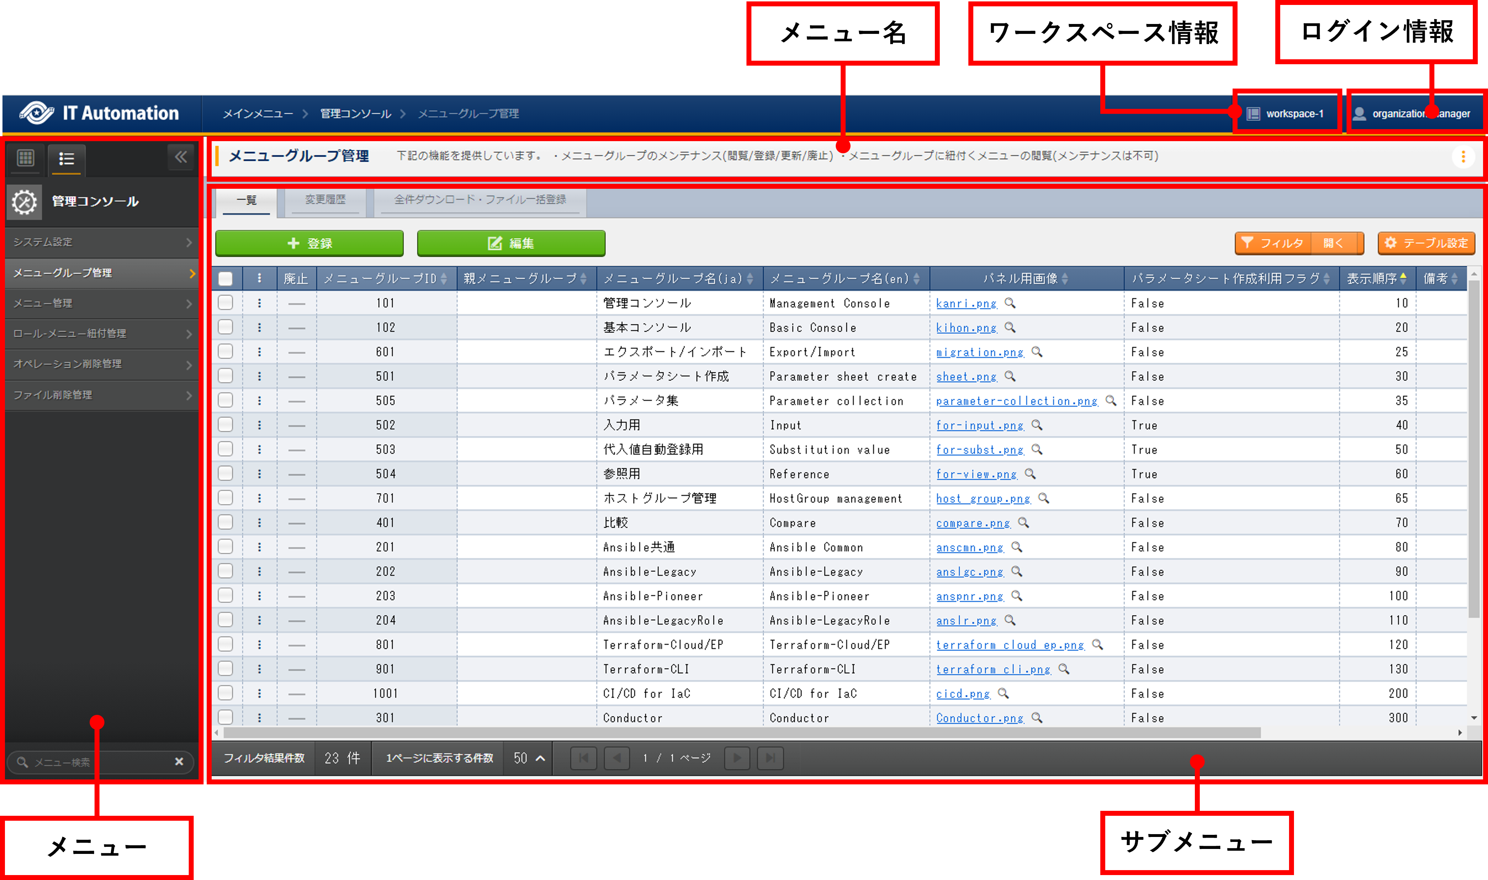Click the green 登録 button
This screenshot has height=880, width=1488.
coord(309,243)
